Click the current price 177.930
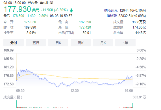Viewport: 161px width, 110px height. point(17,9)
